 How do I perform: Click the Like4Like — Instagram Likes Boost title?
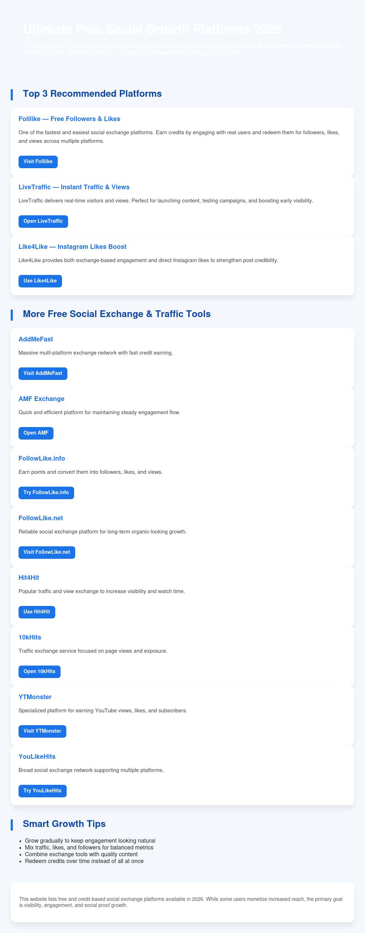(x=72, y=247)
